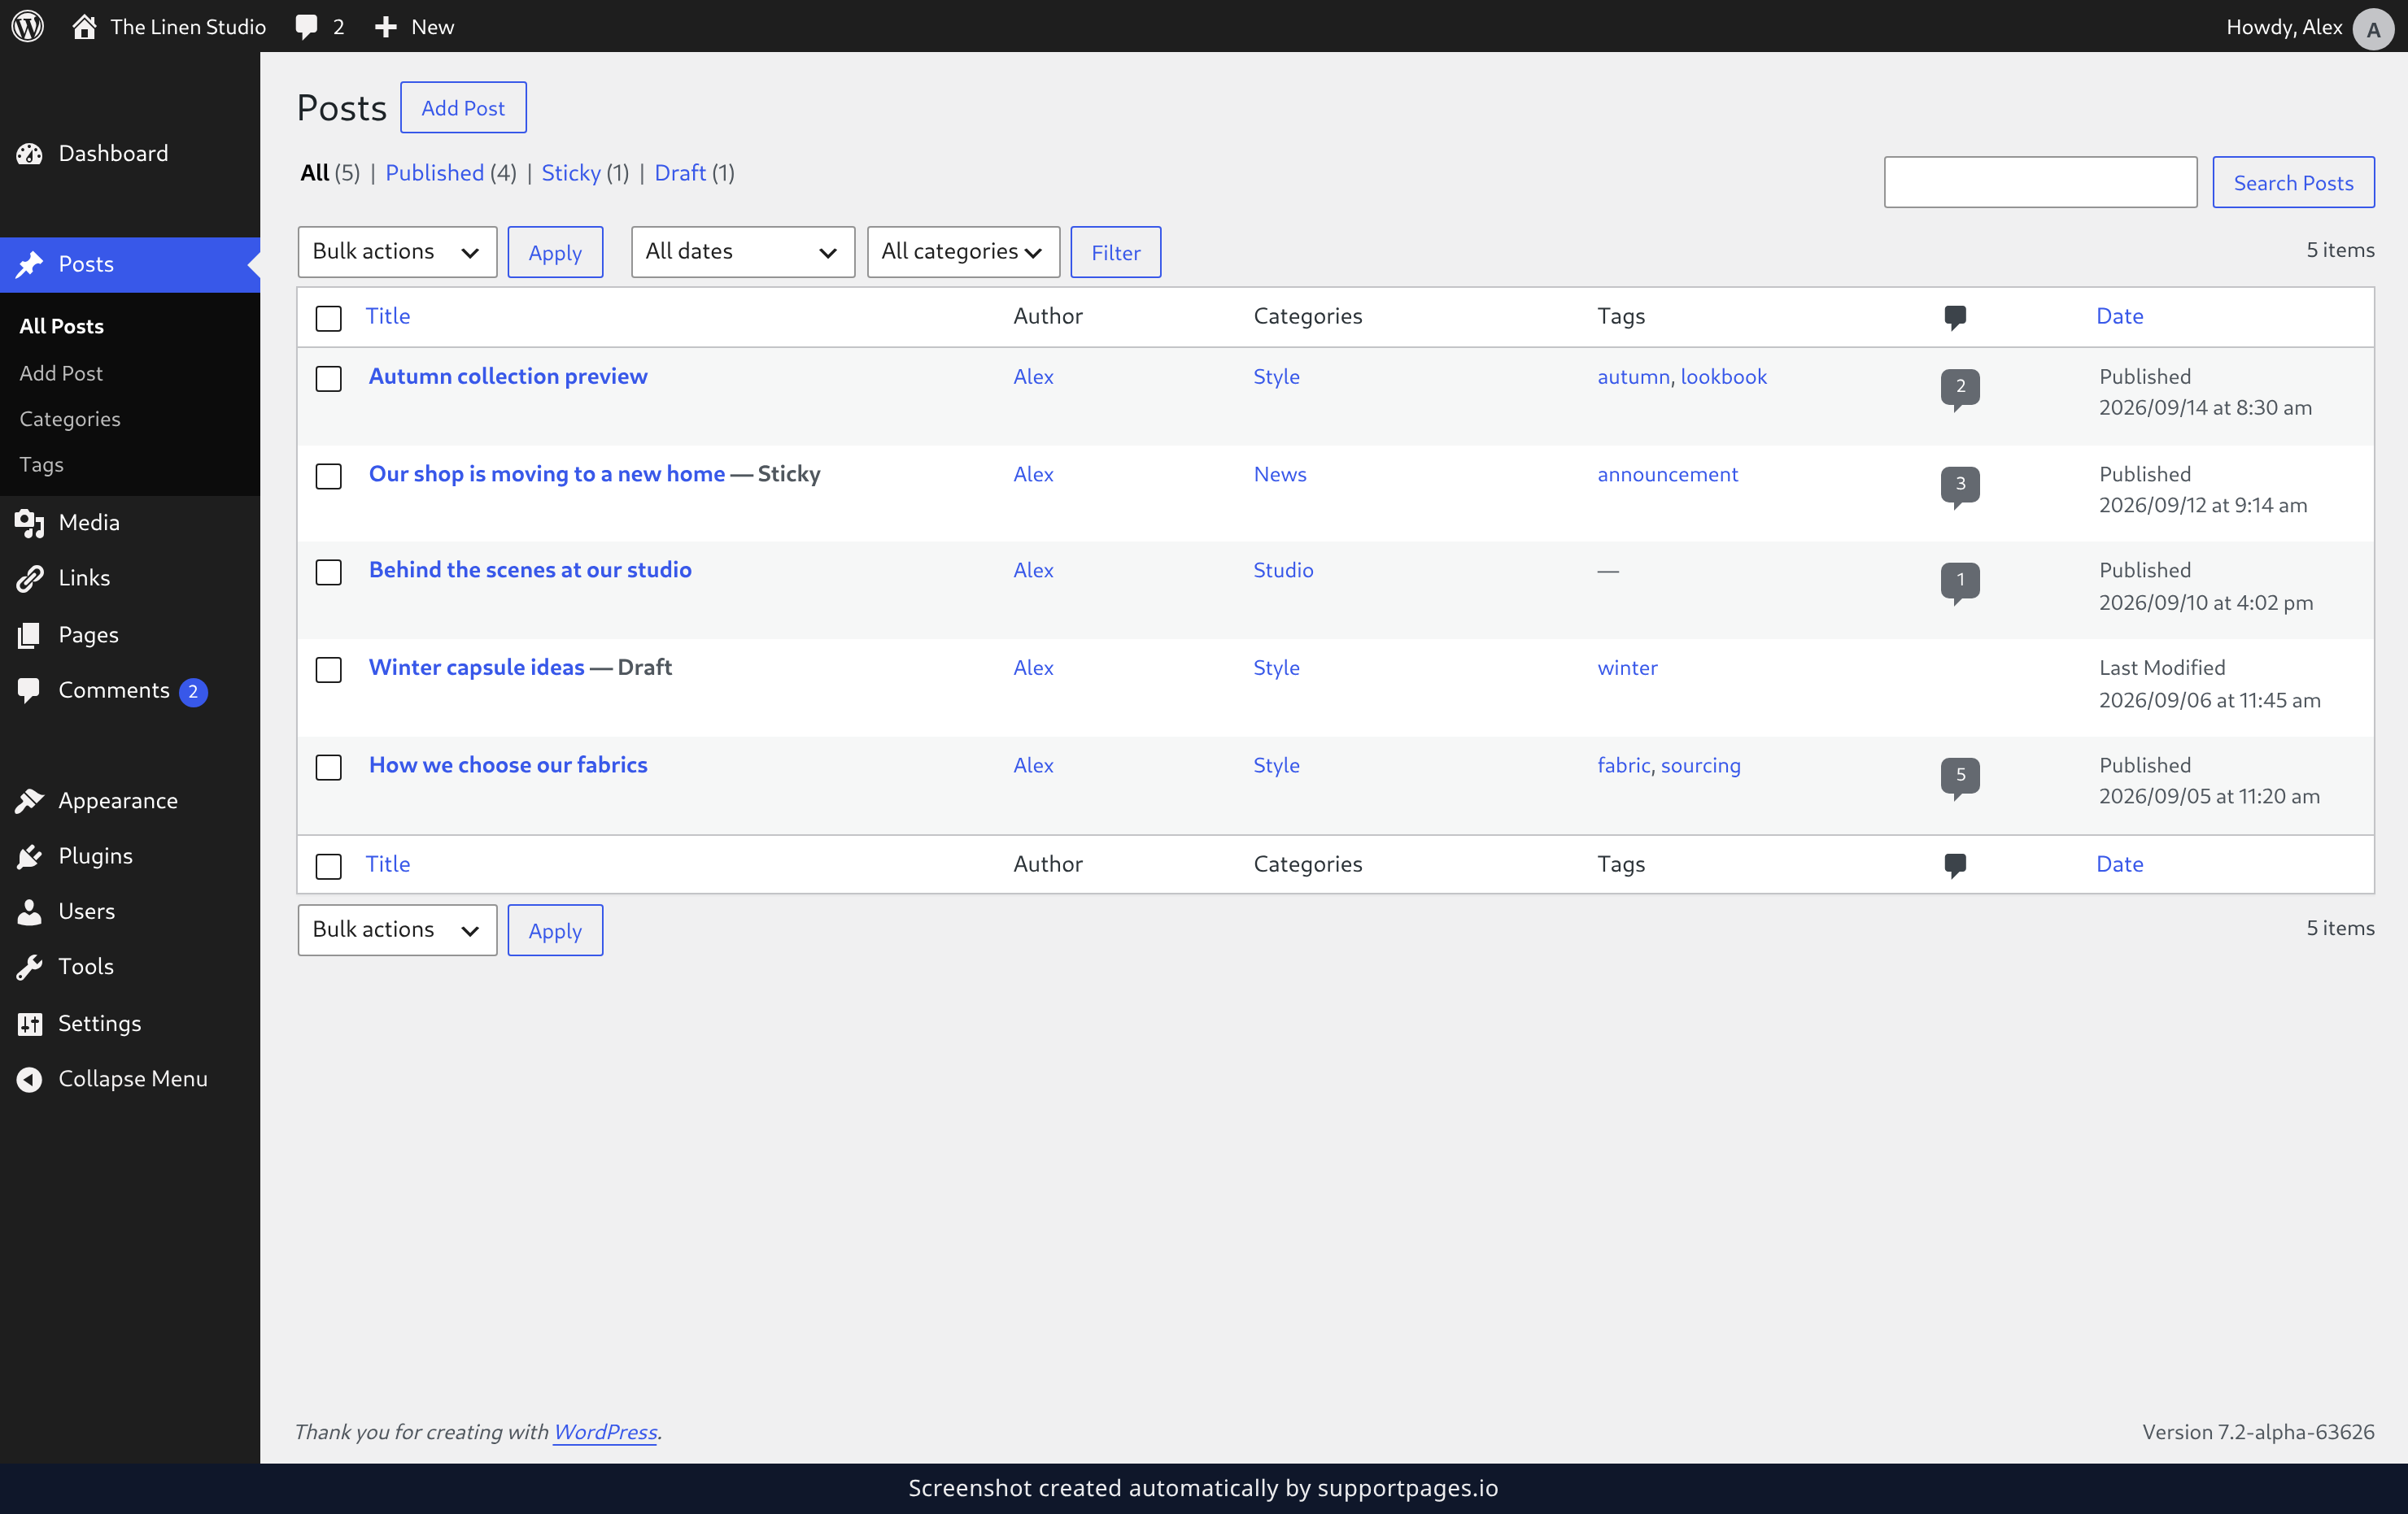
Task: Click the Dashboard gauge icon
Action: click(30, 154)
